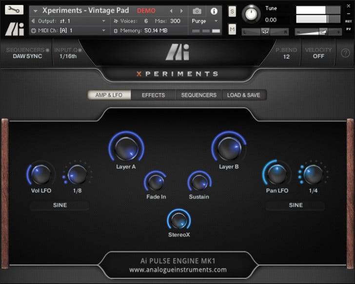Switch to the AMP & LFO tab
This screenshot has height=284, width=355.
click(109, 95)
